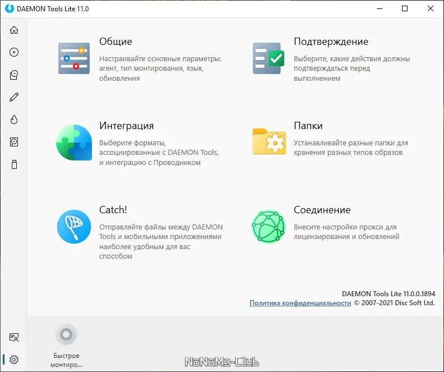Open the virtual HDD sidebar icon

[14, 142]
